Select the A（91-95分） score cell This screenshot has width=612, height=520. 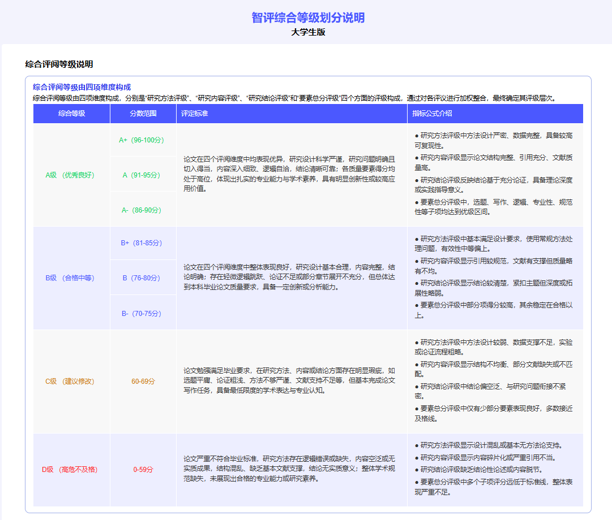[143, 175]
